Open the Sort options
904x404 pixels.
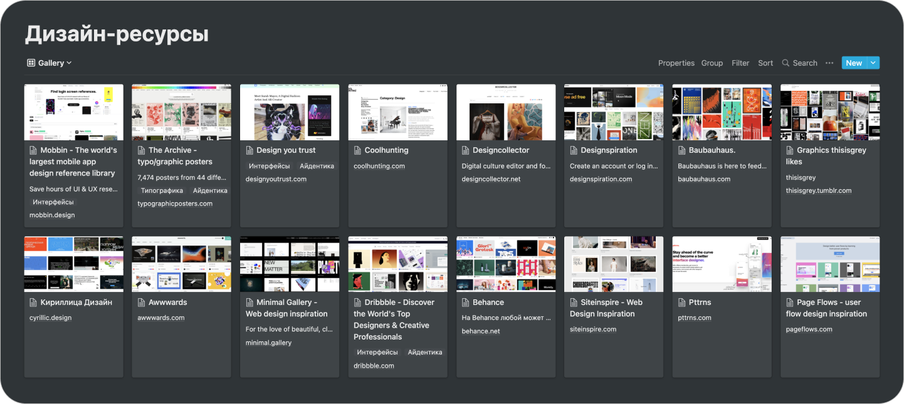765,63
